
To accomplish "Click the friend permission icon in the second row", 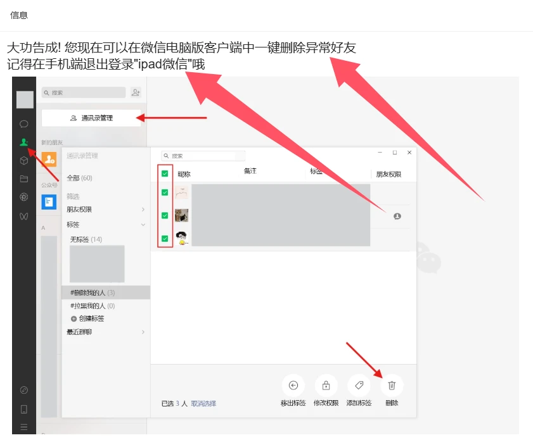I will pos(397,217).
